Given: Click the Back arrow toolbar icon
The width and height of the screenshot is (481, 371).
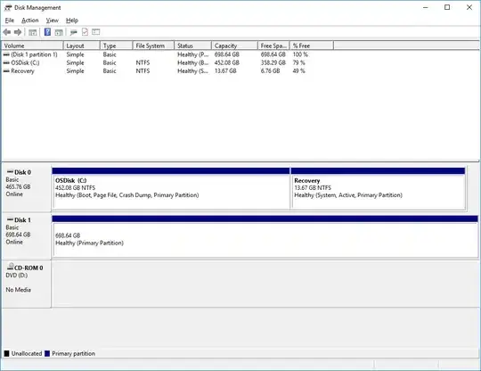Looking at the screenshot, I should 7,32.
